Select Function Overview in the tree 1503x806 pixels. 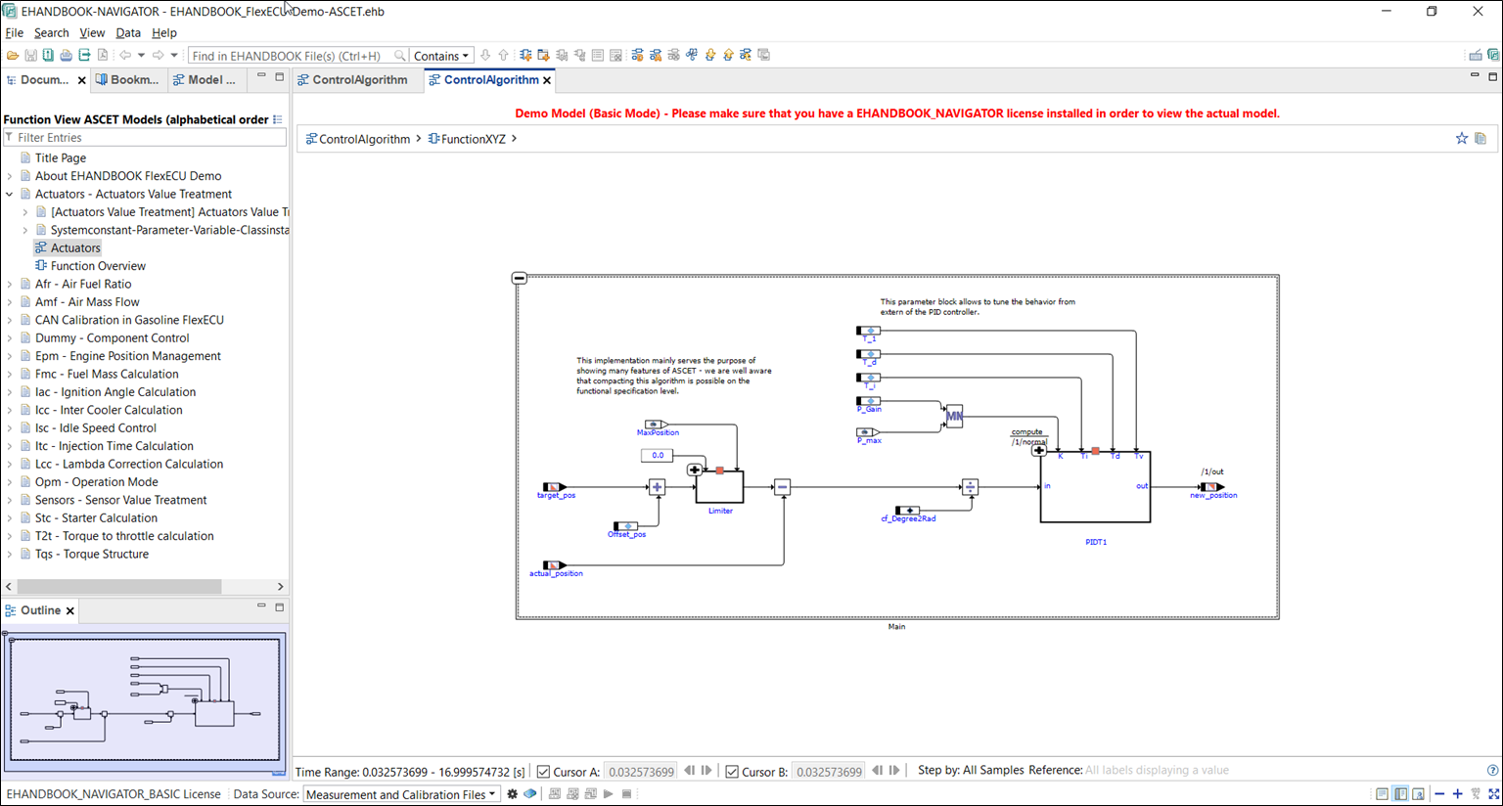tap(98, 266)
